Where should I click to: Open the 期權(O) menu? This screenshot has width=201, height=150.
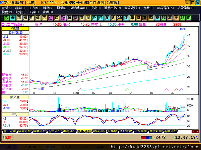coord(62,8)
